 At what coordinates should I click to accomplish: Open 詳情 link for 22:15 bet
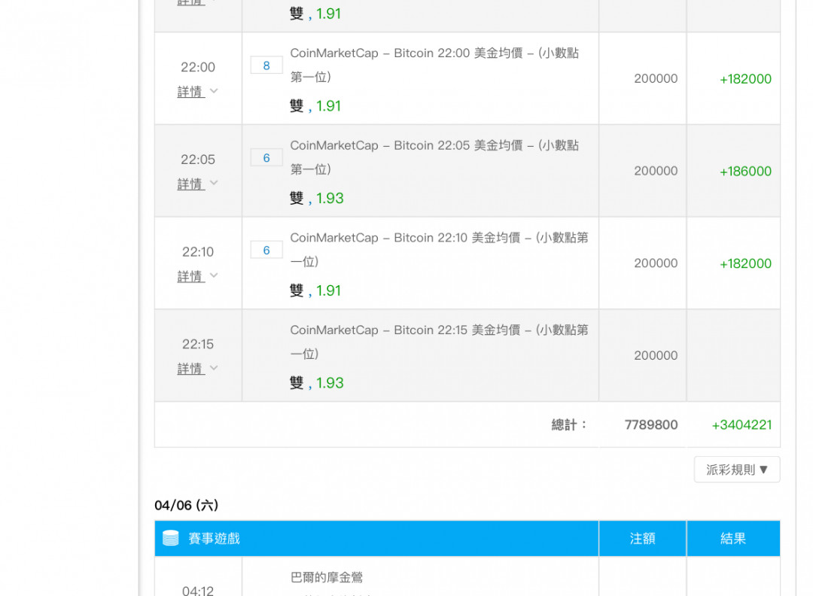190,369
